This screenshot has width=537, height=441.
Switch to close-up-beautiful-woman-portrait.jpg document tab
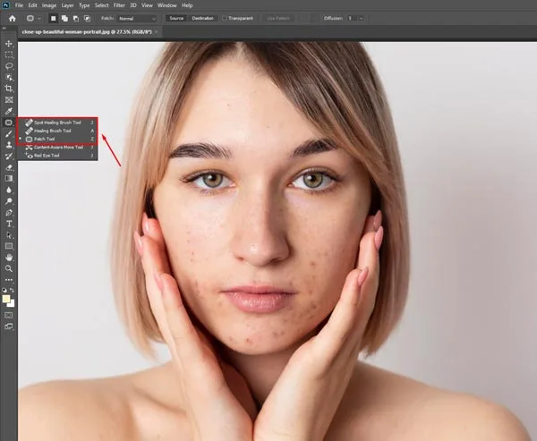point(86,32)
